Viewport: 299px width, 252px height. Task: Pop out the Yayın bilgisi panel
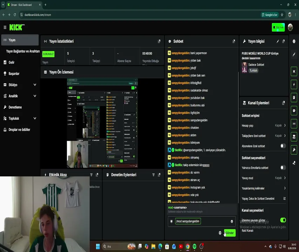click(x=283, y=41)
